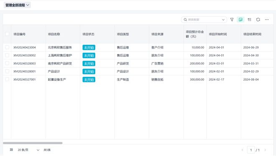This screenshot has width=276, height=156.
Task: Go to previous page arrow
Action: 243,150
